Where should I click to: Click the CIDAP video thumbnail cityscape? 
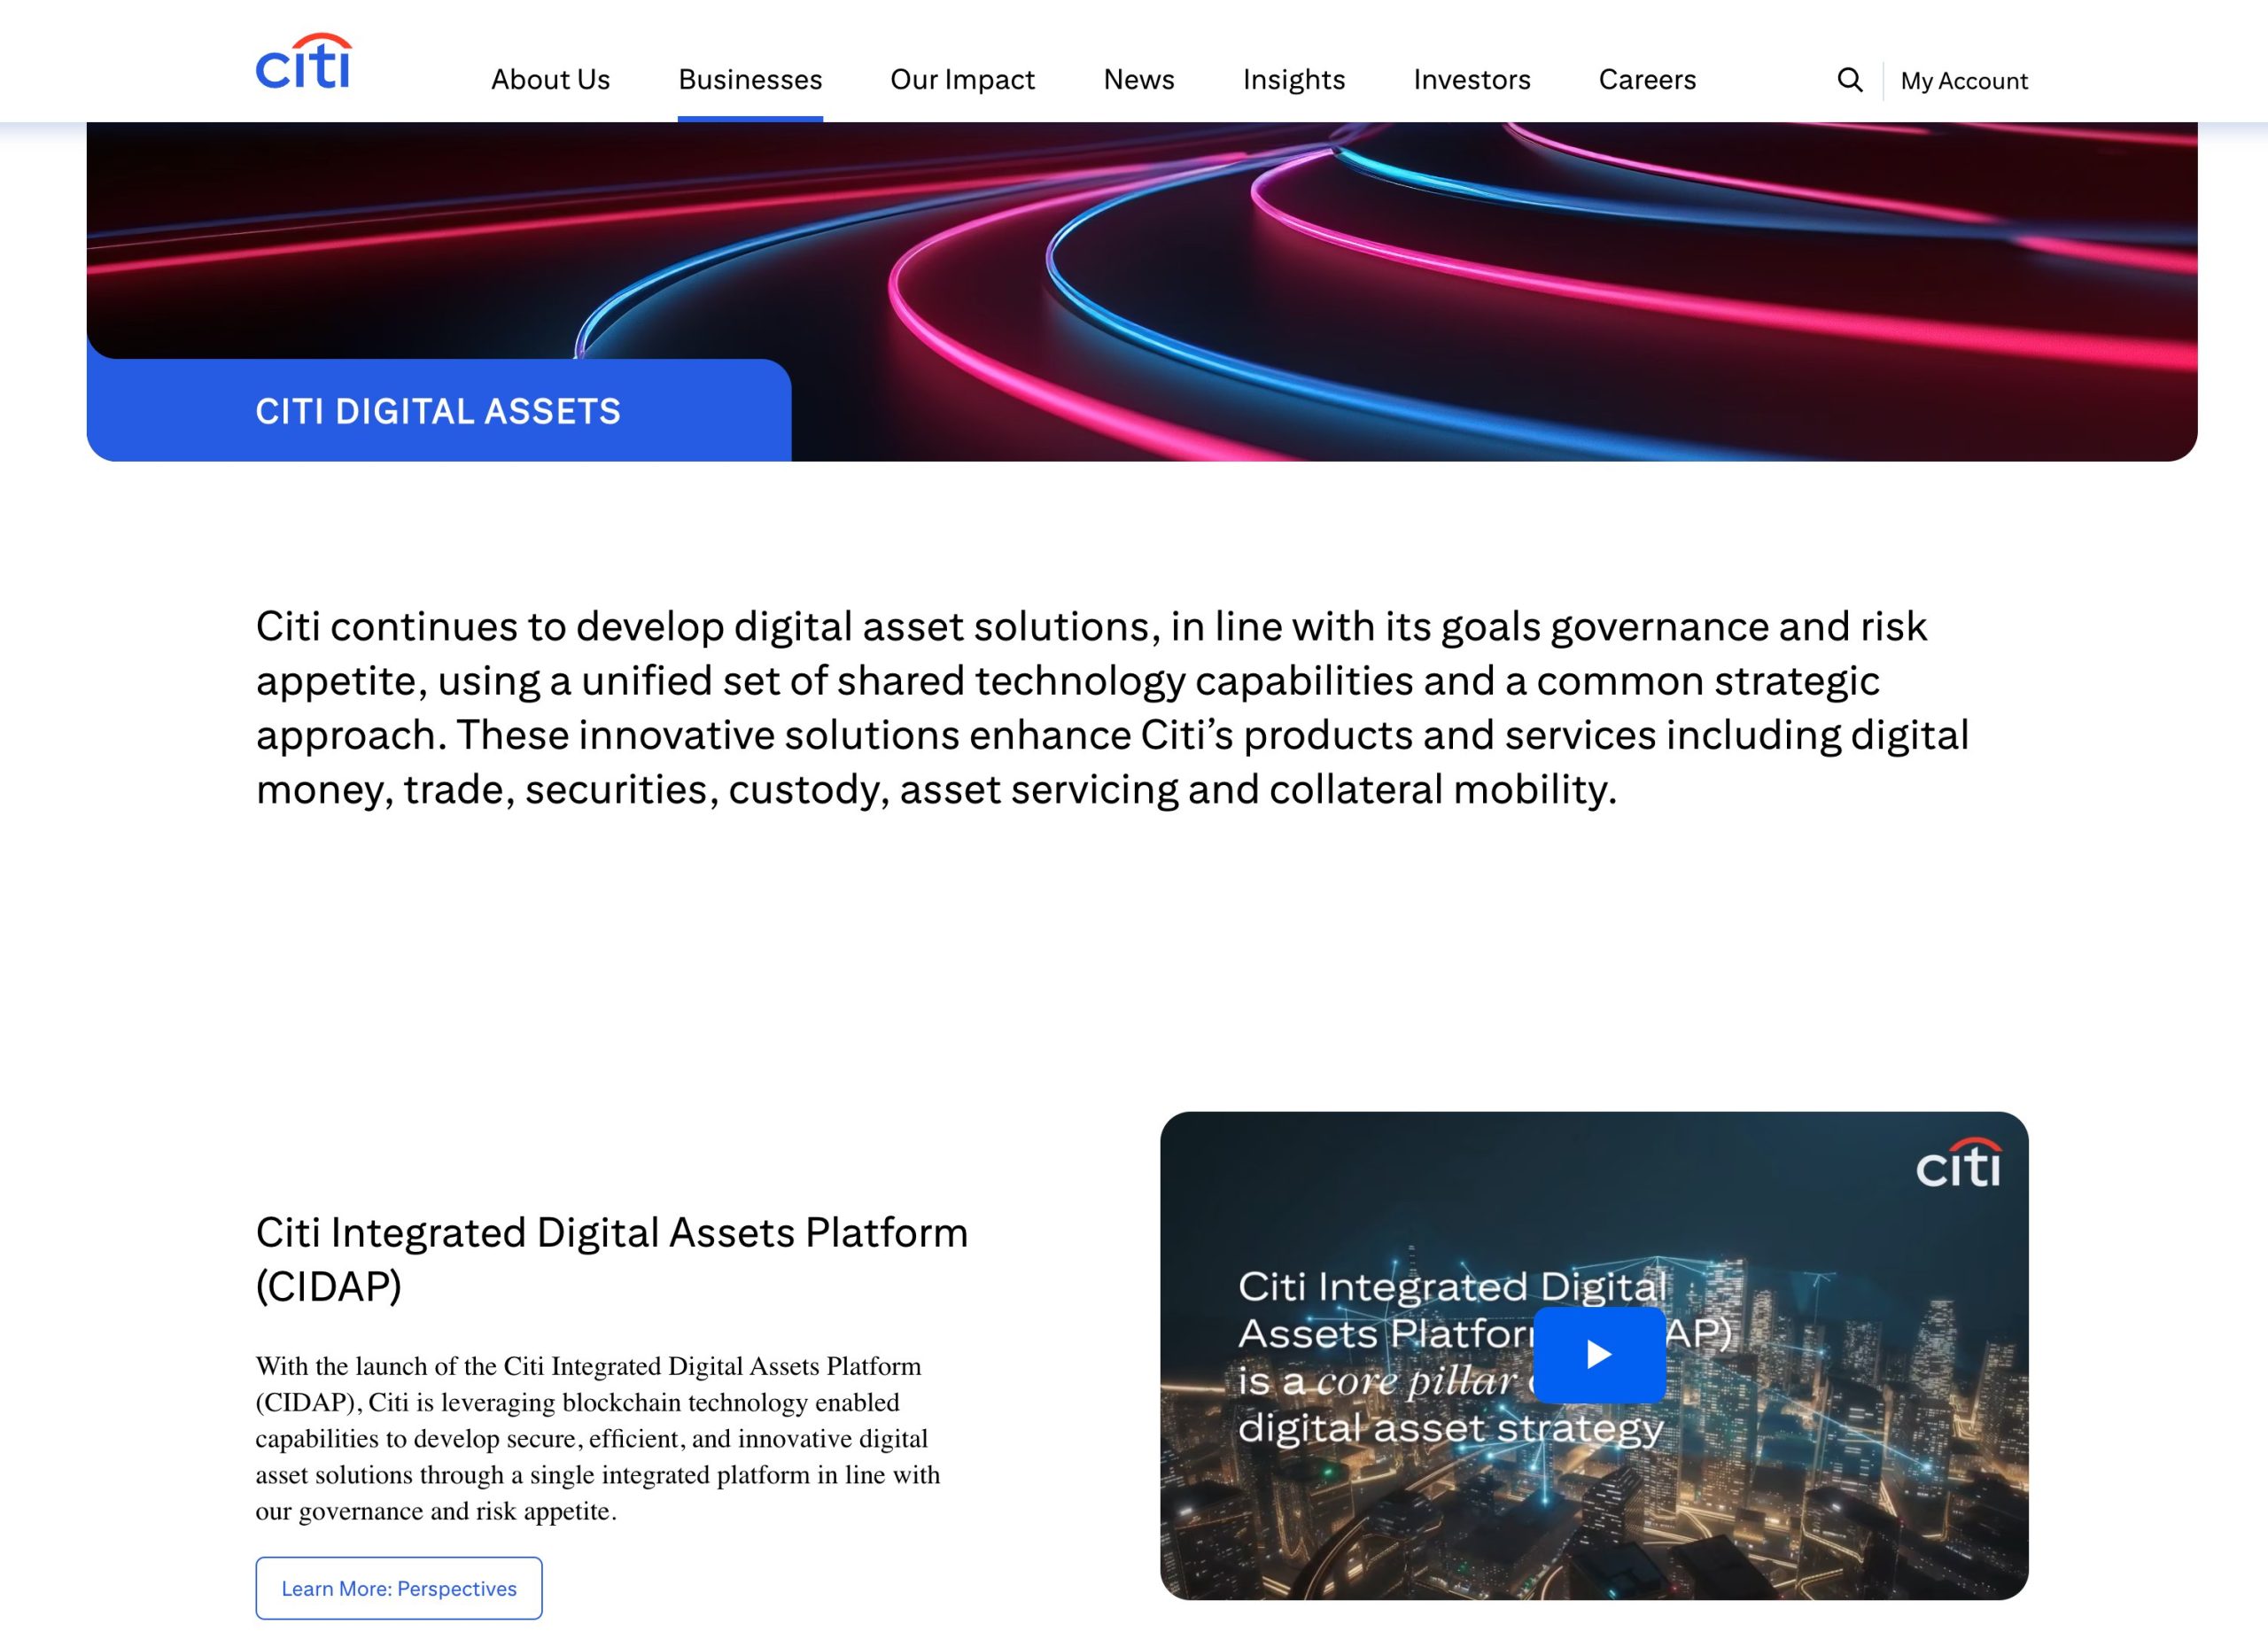[1850, 1500]
